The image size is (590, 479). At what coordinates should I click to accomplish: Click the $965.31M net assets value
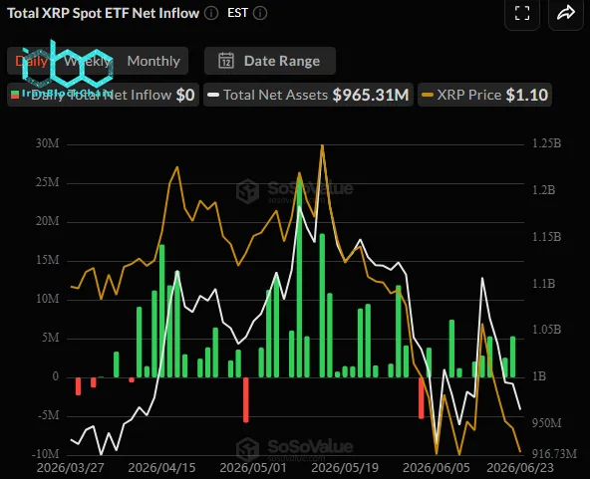point(371,95)
